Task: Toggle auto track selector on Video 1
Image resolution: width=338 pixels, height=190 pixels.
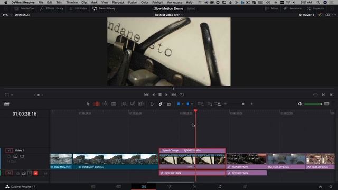Action: point(15,156)
